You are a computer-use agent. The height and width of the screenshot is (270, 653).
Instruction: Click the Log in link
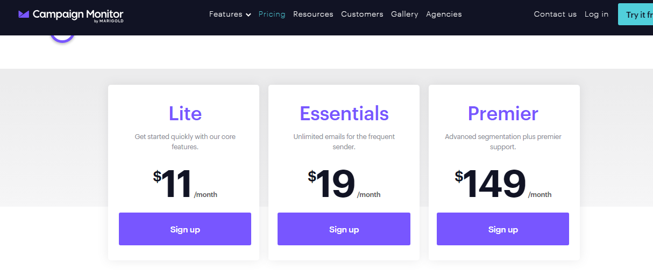click(x=597, y=14)
